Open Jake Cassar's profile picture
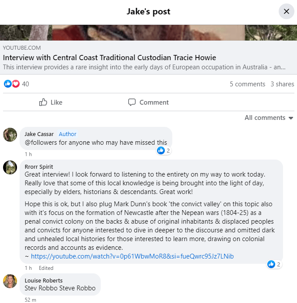This screenshot has height=303, width=297. click(10, 135)
